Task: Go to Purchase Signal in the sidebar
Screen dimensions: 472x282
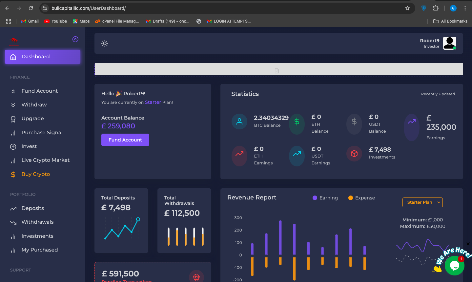Action: [x=42, y=133]
